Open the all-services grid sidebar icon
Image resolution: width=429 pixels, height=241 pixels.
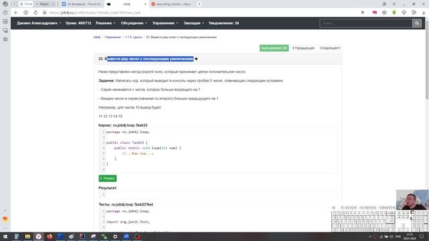[x=5, y=39]
